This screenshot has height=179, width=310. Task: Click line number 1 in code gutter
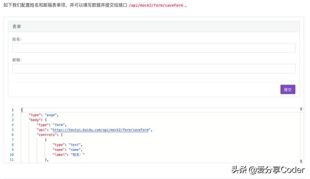pyautogui.click(x=13, y=110)
